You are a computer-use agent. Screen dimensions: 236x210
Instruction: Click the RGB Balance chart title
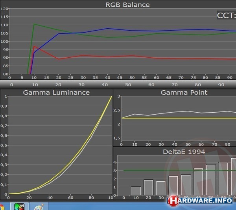click(127, 5)
